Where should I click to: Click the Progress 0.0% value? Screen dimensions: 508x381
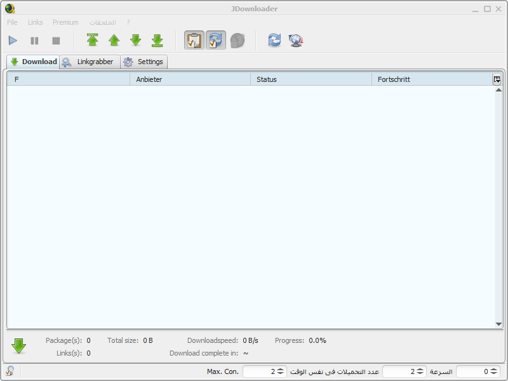pyautogui.click(x=317, y=340)
